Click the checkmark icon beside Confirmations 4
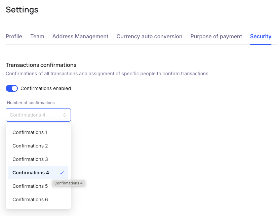This screenshot has width=278, height=216. pos(61,173)
